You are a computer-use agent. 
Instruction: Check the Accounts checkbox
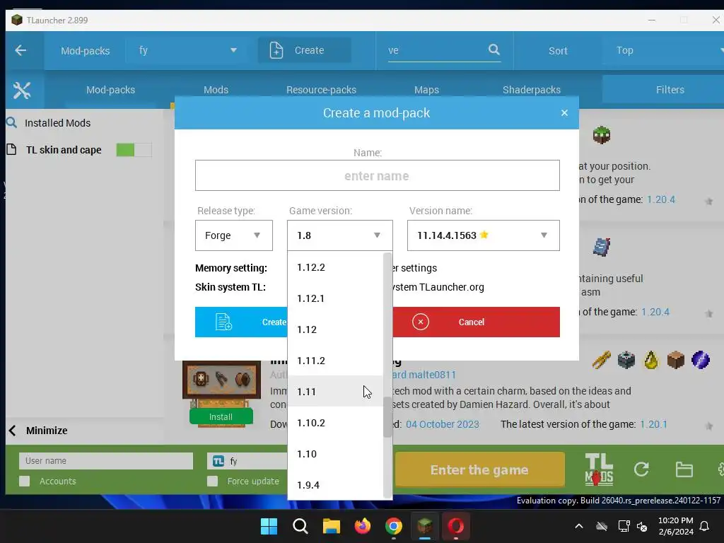(x=25, y=481)
